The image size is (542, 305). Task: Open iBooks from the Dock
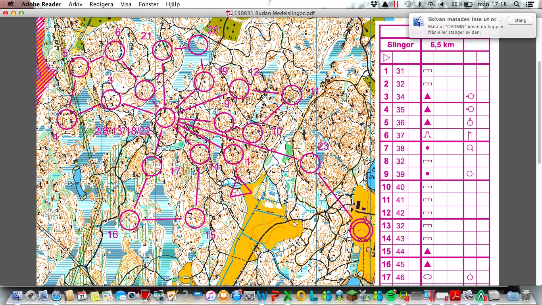(223, 296)
